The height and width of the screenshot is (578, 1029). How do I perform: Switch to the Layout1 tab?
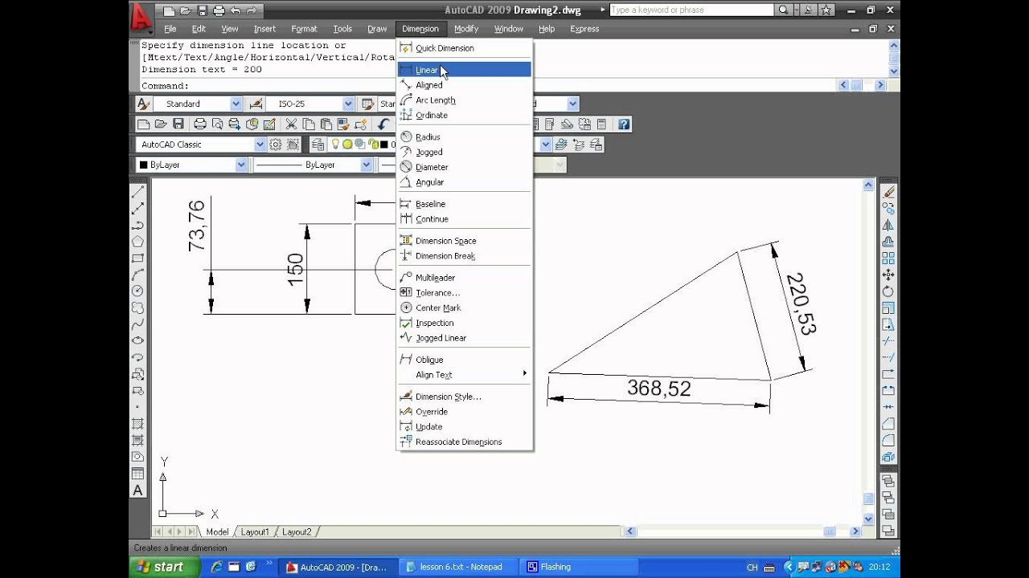[x=255, y=531]
